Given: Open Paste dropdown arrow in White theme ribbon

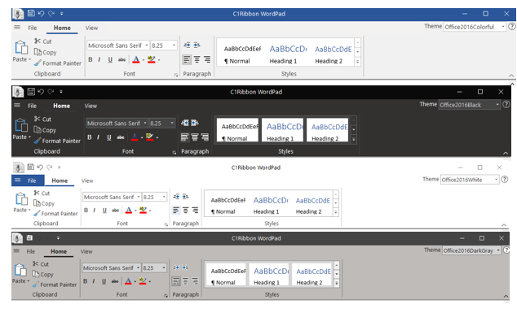Looking at the screenshot, I should pos(29,210).
